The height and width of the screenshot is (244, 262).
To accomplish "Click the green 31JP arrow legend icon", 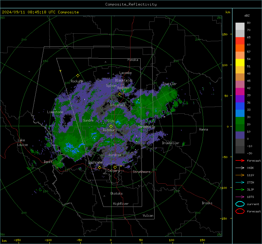I will 240,189.
